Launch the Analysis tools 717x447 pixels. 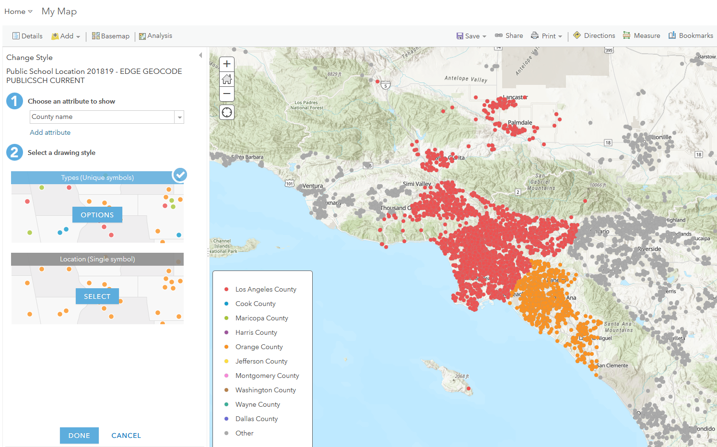click(155, 35)
